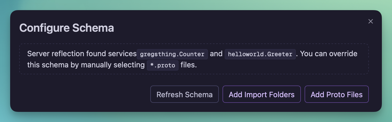Viewport: 392px width, 122px height.
Task: Click the Configure Schema heading
Action: pos(67,28)
